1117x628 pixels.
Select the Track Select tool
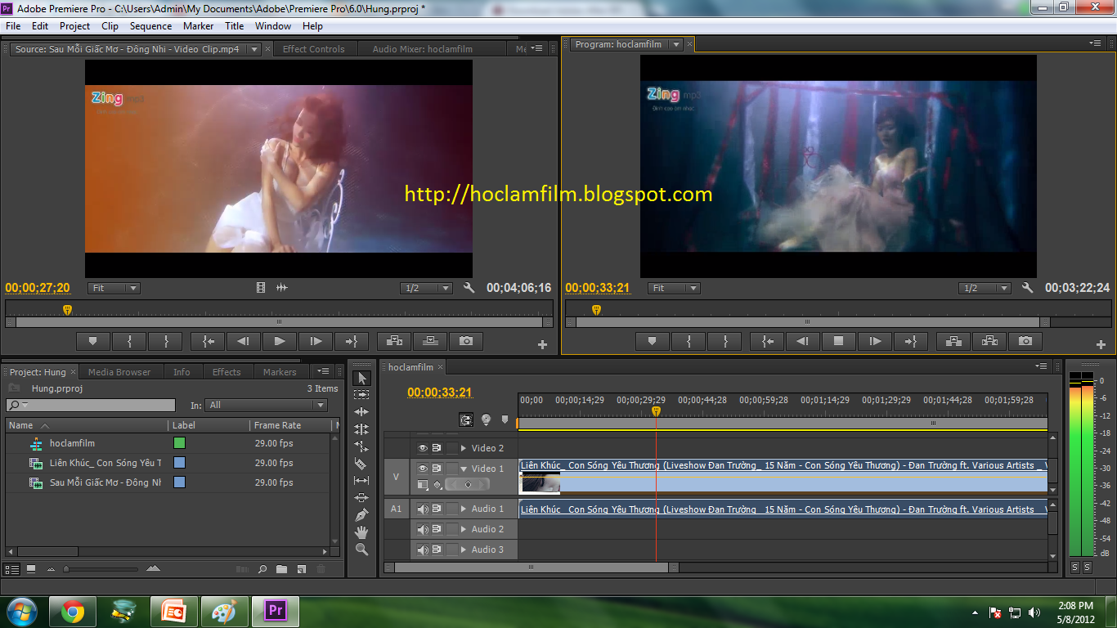[x=362, y=393]
